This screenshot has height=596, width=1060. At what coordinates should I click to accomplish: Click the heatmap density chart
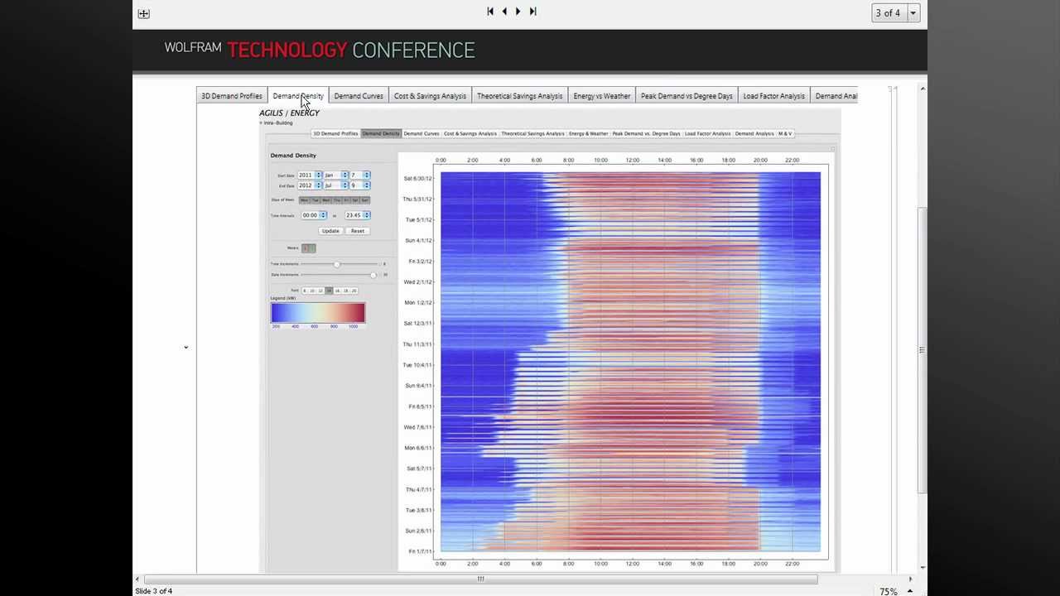tap(630, 362)
